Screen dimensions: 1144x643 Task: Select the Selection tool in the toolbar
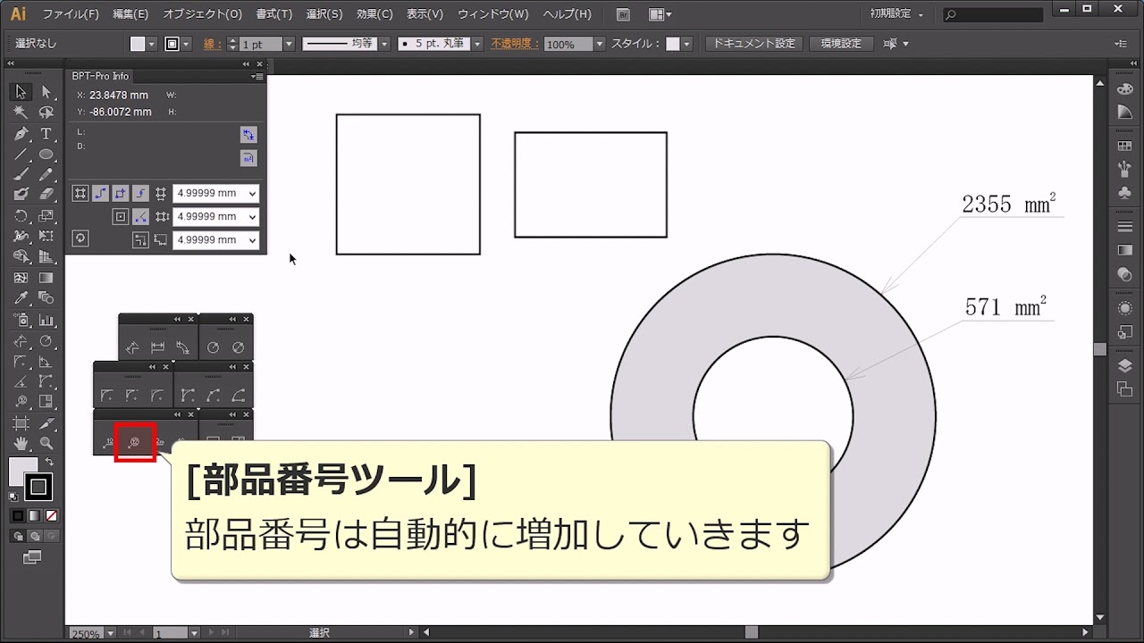(19, 93)
